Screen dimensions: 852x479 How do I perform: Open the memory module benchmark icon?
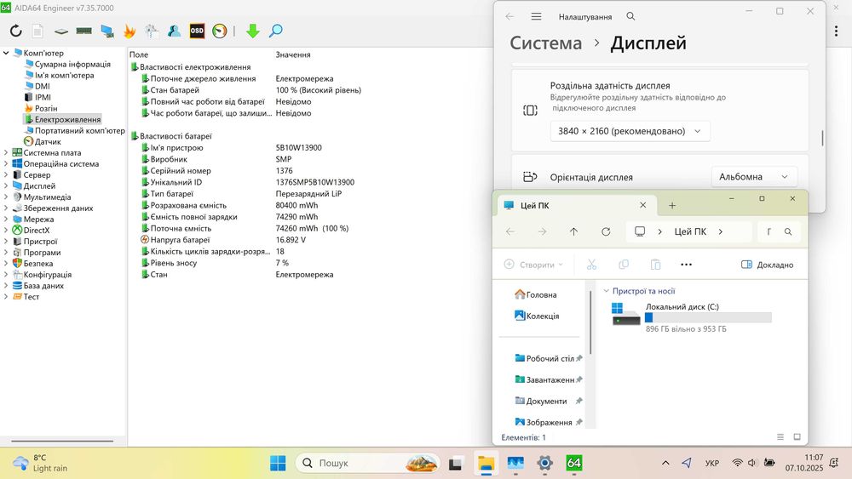coord(83,31)
